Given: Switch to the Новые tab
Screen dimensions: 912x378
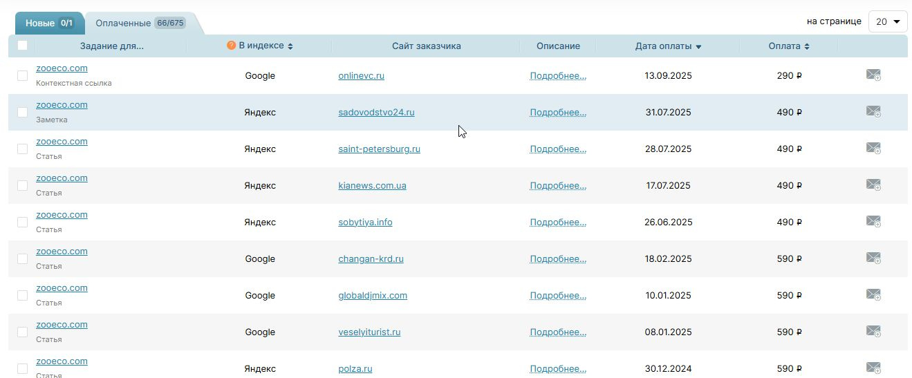Looking at the screenshot, I should coord(49,23).
